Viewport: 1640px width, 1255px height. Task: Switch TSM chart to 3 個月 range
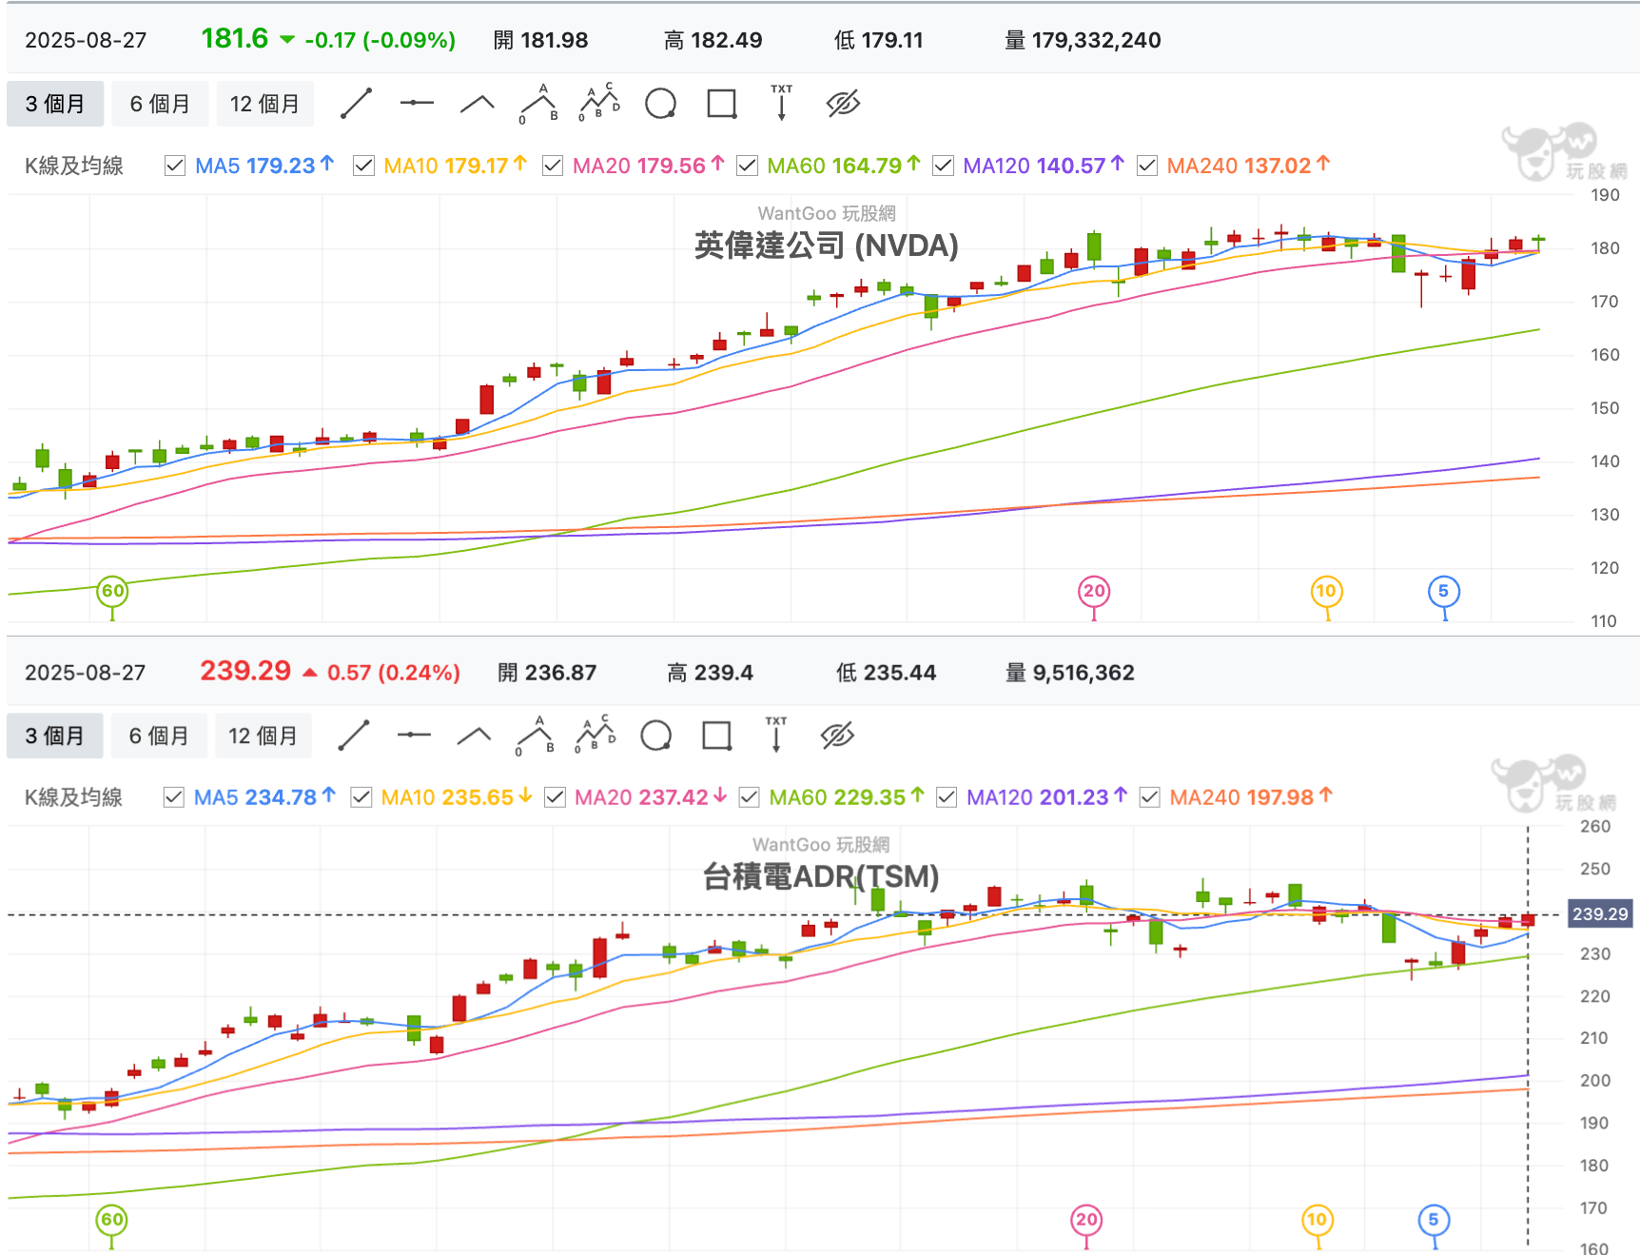tap(54, 735)
